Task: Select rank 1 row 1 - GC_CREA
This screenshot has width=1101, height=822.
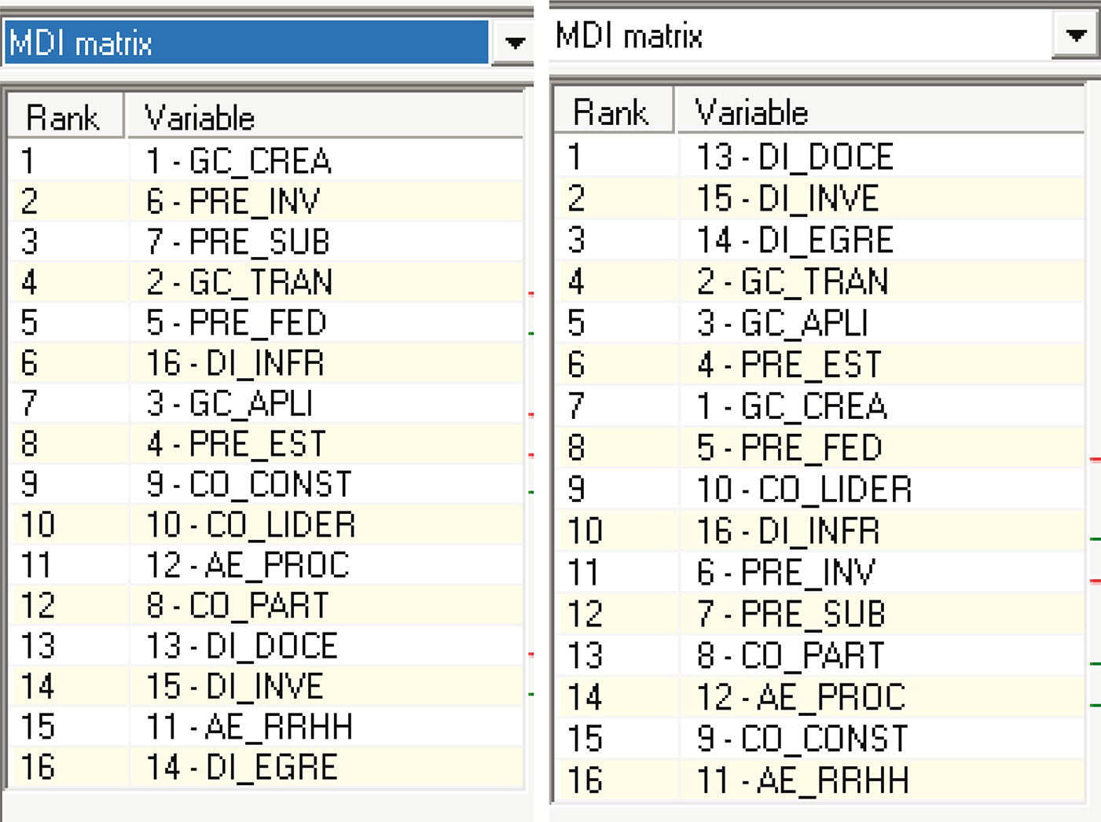Action: [x=266, y=160]
